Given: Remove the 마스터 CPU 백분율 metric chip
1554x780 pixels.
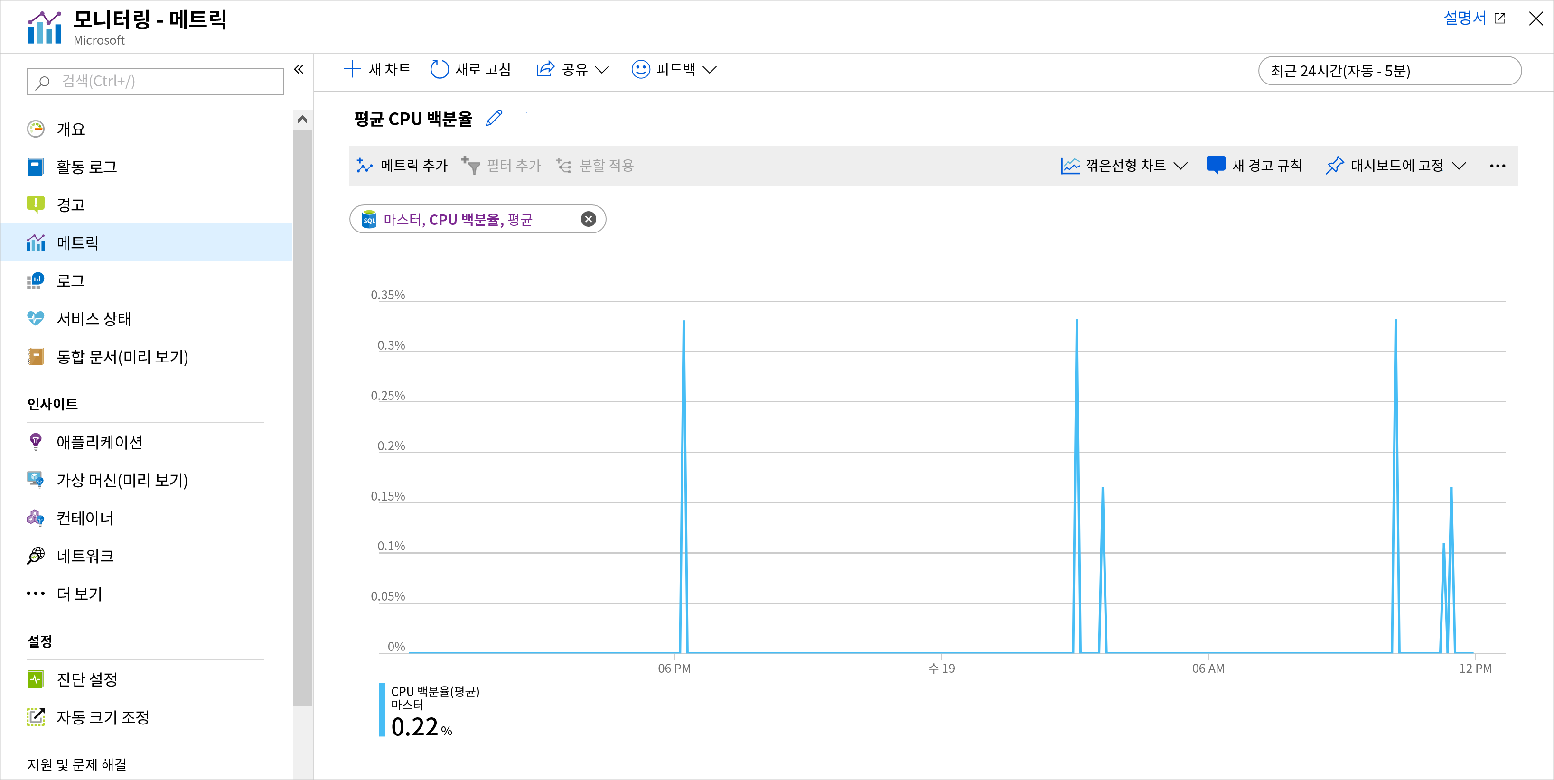Looking at the screenshot, I should pyautogui.click(x=588, y=219).
